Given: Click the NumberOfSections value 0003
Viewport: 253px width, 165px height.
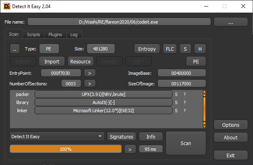Looking at the screenshot, I should click(x=71, y=84).
